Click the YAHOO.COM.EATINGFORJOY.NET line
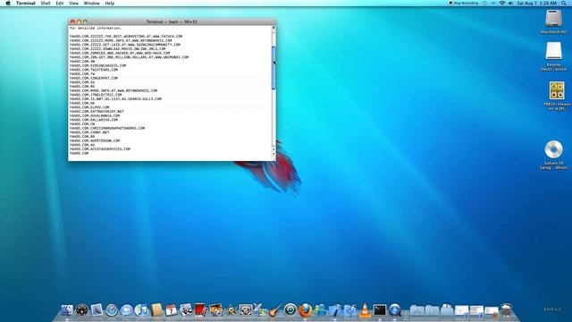572x322 pixels. coord(97,111)
